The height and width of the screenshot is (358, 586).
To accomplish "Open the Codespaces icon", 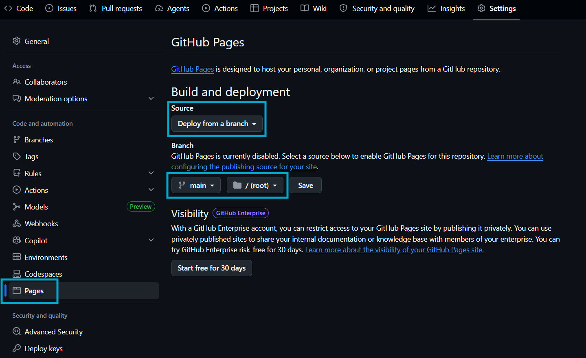I will (x=17, y=274).
